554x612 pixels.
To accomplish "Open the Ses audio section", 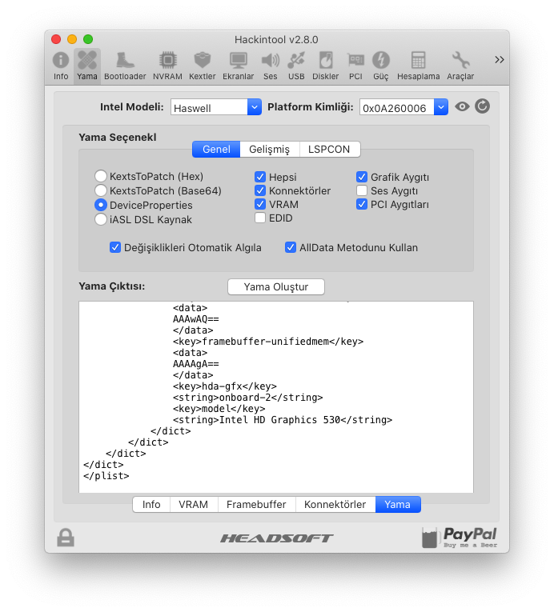I will 271,66.
